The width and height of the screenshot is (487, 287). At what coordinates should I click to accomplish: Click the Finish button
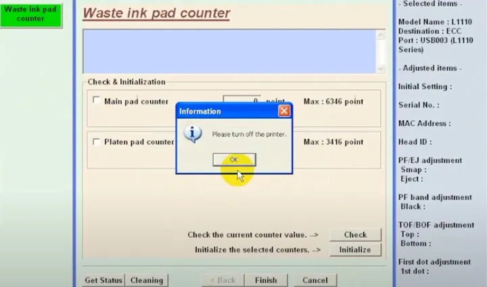266,280
